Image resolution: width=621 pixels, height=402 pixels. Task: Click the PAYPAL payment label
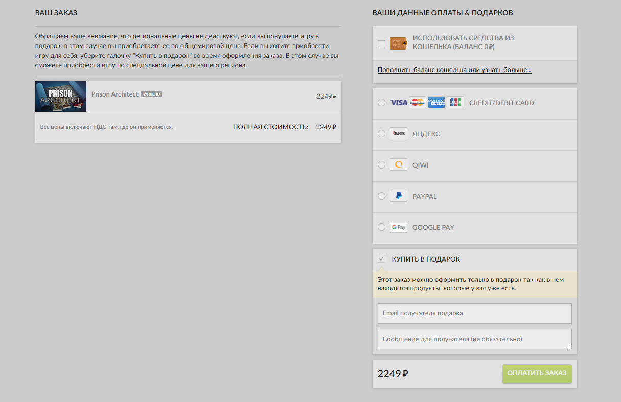pos(425,197)
